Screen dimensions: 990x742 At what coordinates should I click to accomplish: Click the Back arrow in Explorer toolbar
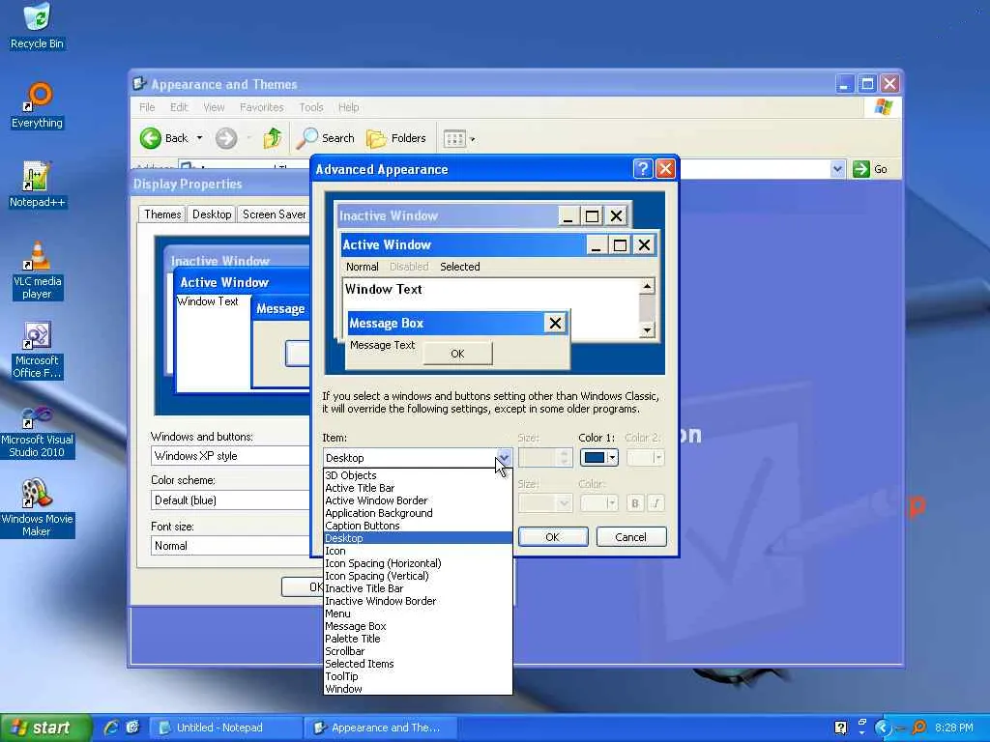150,138
